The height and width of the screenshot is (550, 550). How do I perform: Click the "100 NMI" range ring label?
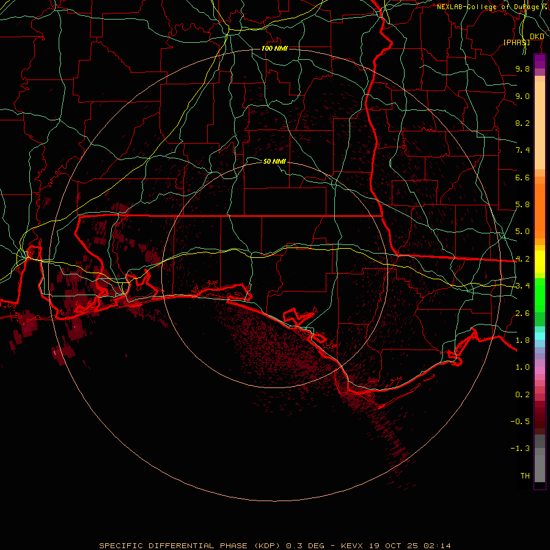(x=274, y=48)
